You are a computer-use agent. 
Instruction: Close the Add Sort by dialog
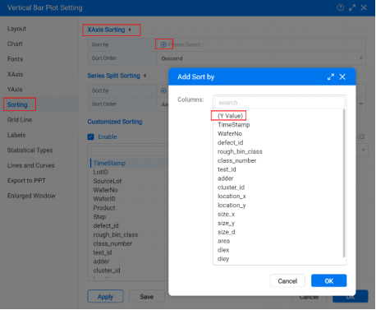[x=342, y=76]
